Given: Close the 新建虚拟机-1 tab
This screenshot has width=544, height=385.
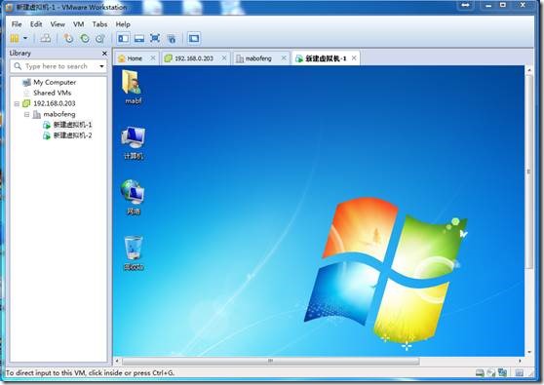Looking at the screenshot, I should [x=354, y=58].
